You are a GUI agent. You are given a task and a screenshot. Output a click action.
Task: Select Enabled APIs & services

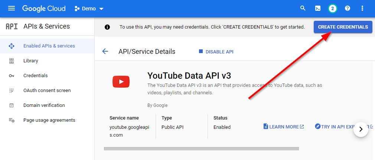click(x=49, y=46)
